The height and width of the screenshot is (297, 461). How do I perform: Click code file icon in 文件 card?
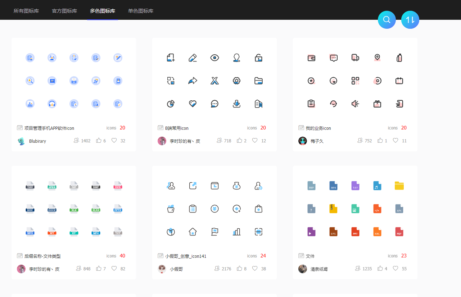point(377,209)
